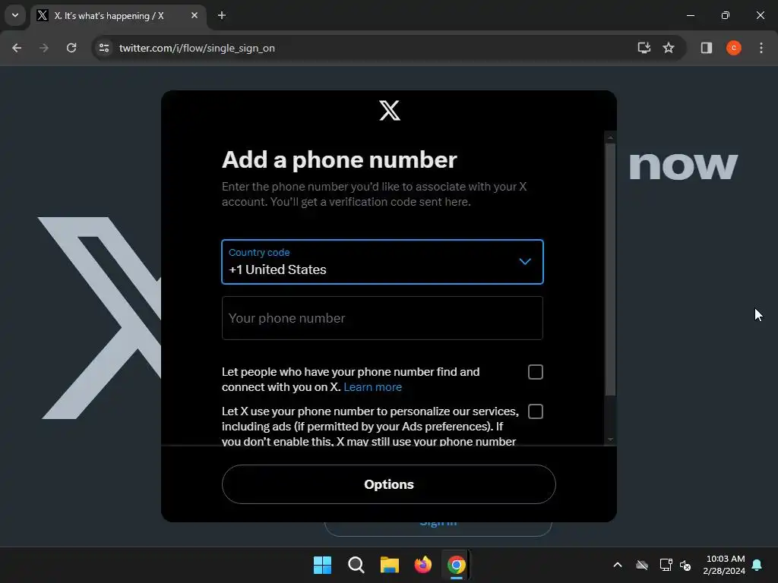The image size is (778, 583).
Task: Click the OneDrive cloud tray icon
Action: tap(642, 565)
